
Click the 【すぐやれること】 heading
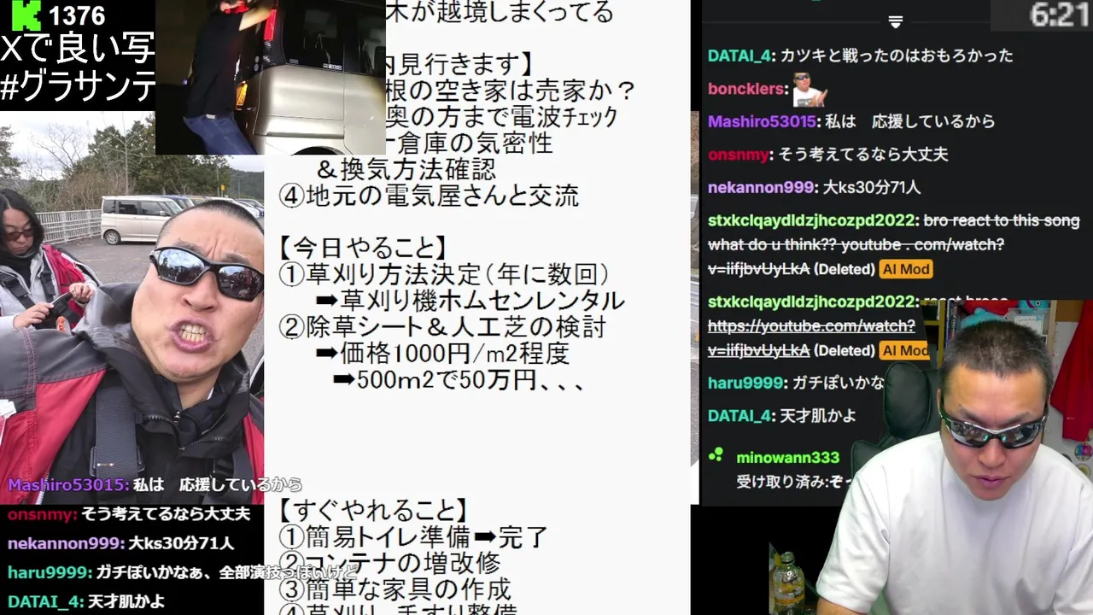(373, 511)
